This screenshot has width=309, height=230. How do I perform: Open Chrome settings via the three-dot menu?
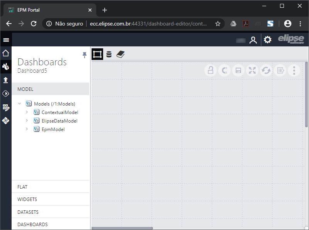point(301,24)
